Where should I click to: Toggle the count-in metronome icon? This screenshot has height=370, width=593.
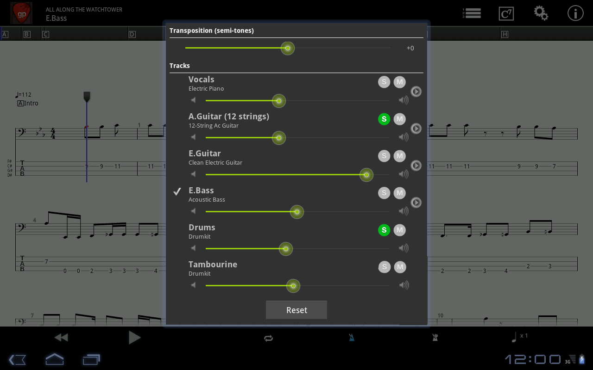coord(435,338)
